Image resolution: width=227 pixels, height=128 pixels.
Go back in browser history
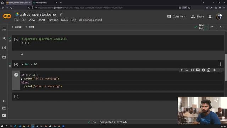(3, 7)
